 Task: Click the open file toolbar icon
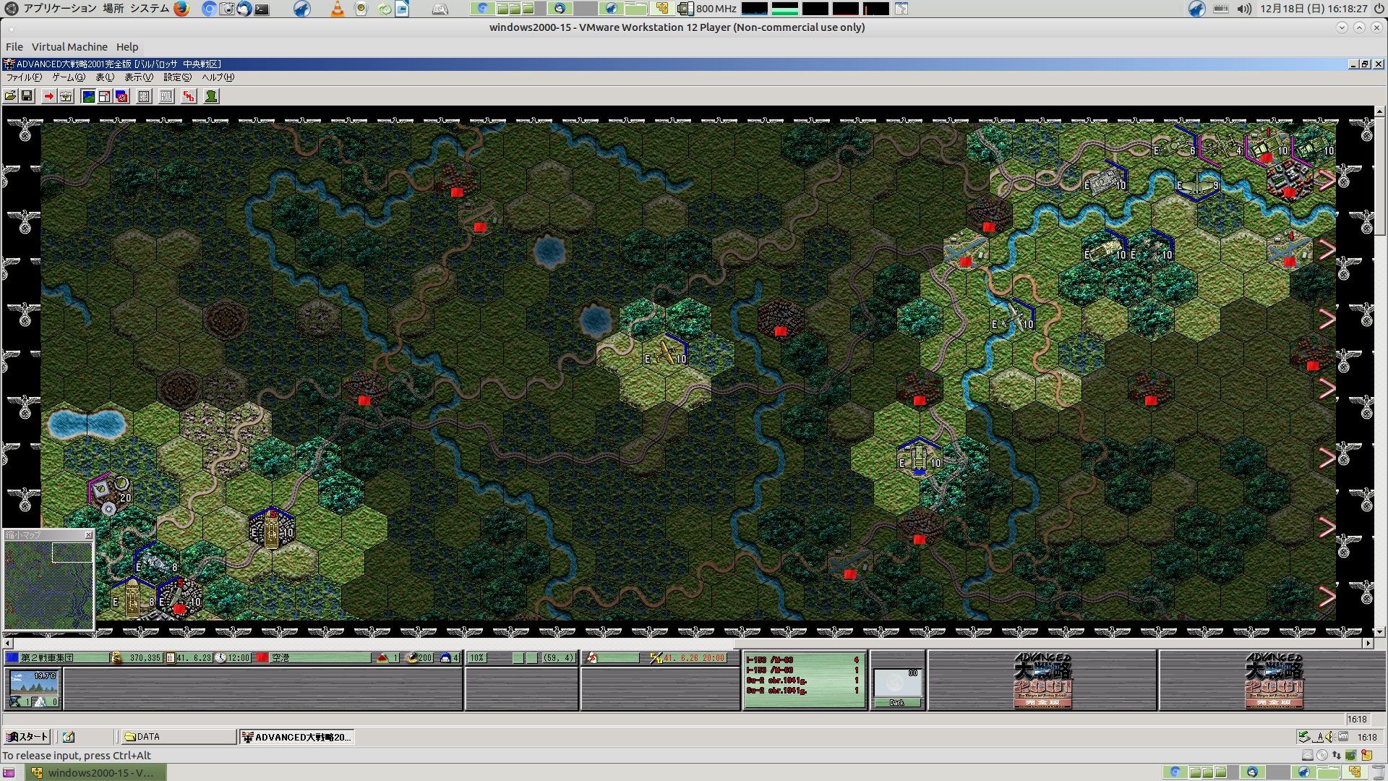(10, 96)
